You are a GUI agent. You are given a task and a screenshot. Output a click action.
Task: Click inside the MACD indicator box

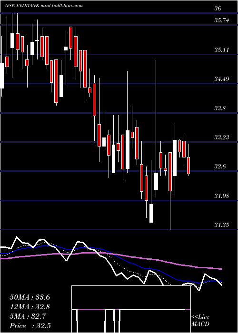[131, 309]
